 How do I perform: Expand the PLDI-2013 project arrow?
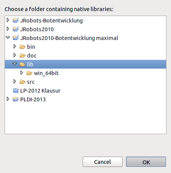pos(8,99)
